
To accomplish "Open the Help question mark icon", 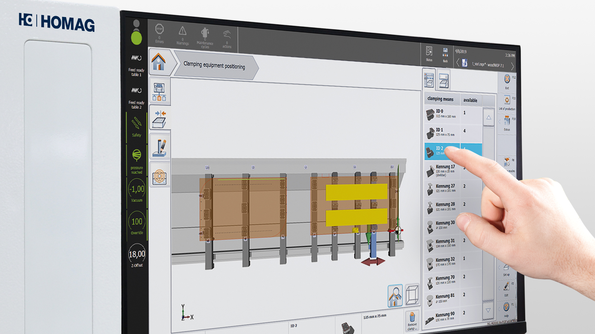I will pyautogui.click(x=506, y=307).
